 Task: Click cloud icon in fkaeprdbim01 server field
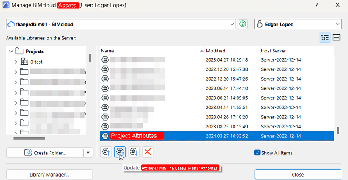click(11, 24)
